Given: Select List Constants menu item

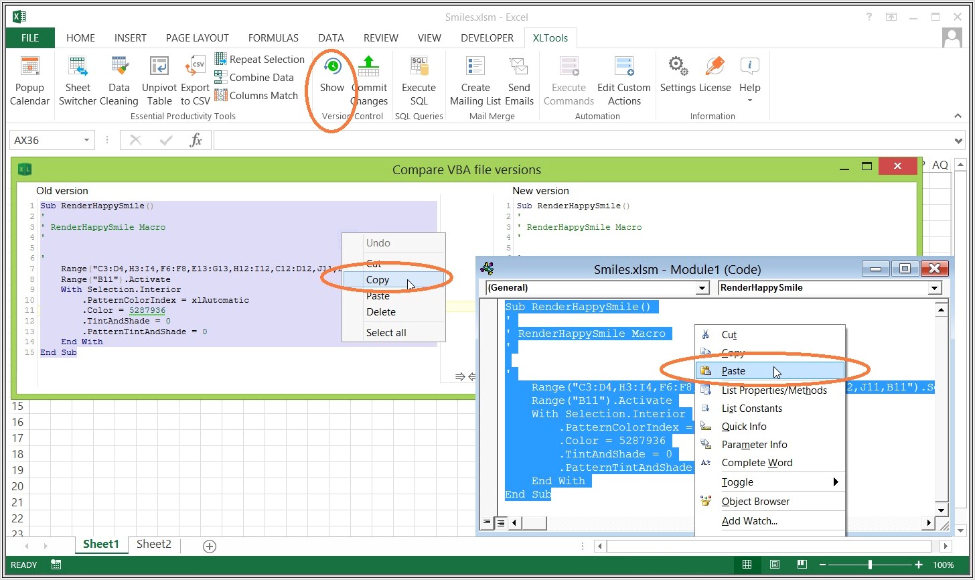Looking at the screenshot, I should 770,409.
